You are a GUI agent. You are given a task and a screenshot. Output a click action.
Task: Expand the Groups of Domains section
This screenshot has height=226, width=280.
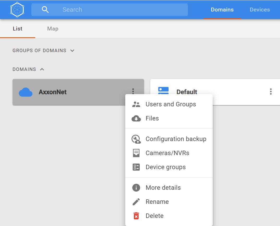(x=72, y=51)
